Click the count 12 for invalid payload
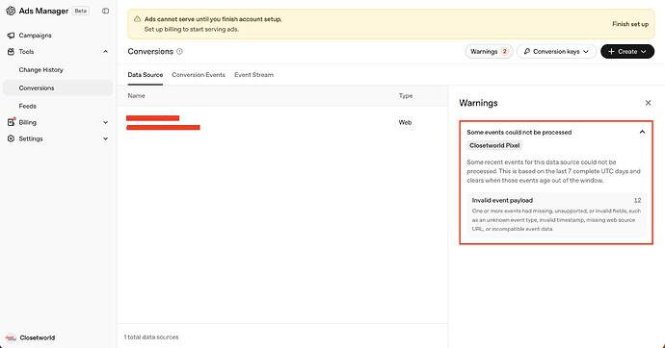The height and width of the screenshot is (348, 665). [x=637, y=200]
